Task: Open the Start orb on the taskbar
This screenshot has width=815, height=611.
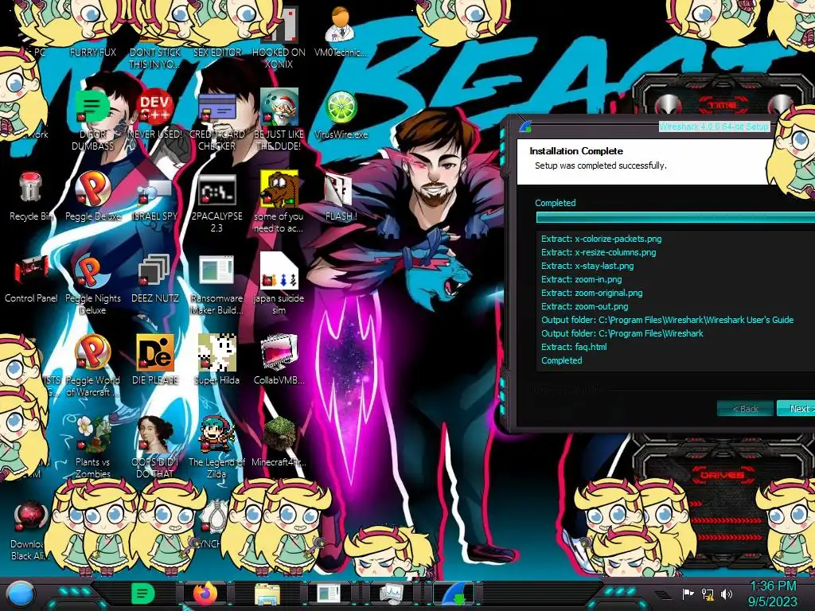Action: click(x=21, y=593)
